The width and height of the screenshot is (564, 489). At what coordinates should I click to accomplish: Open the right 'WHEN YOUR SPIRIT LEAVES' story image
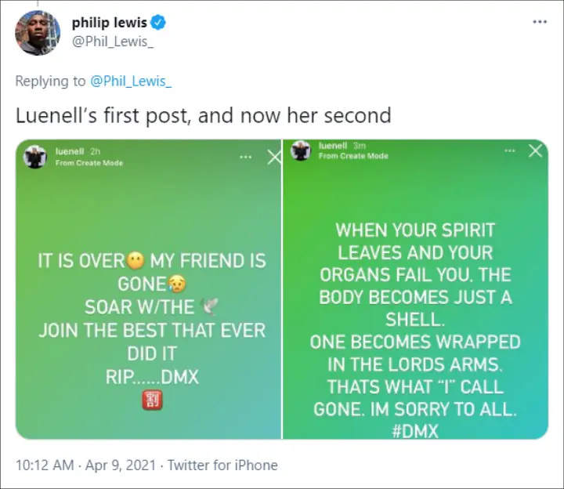(x=415, y=313)
